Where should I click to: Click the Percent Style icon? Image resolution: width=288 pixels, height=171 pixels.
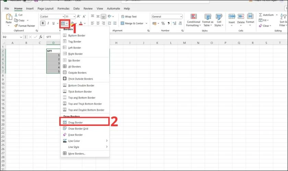163,23
